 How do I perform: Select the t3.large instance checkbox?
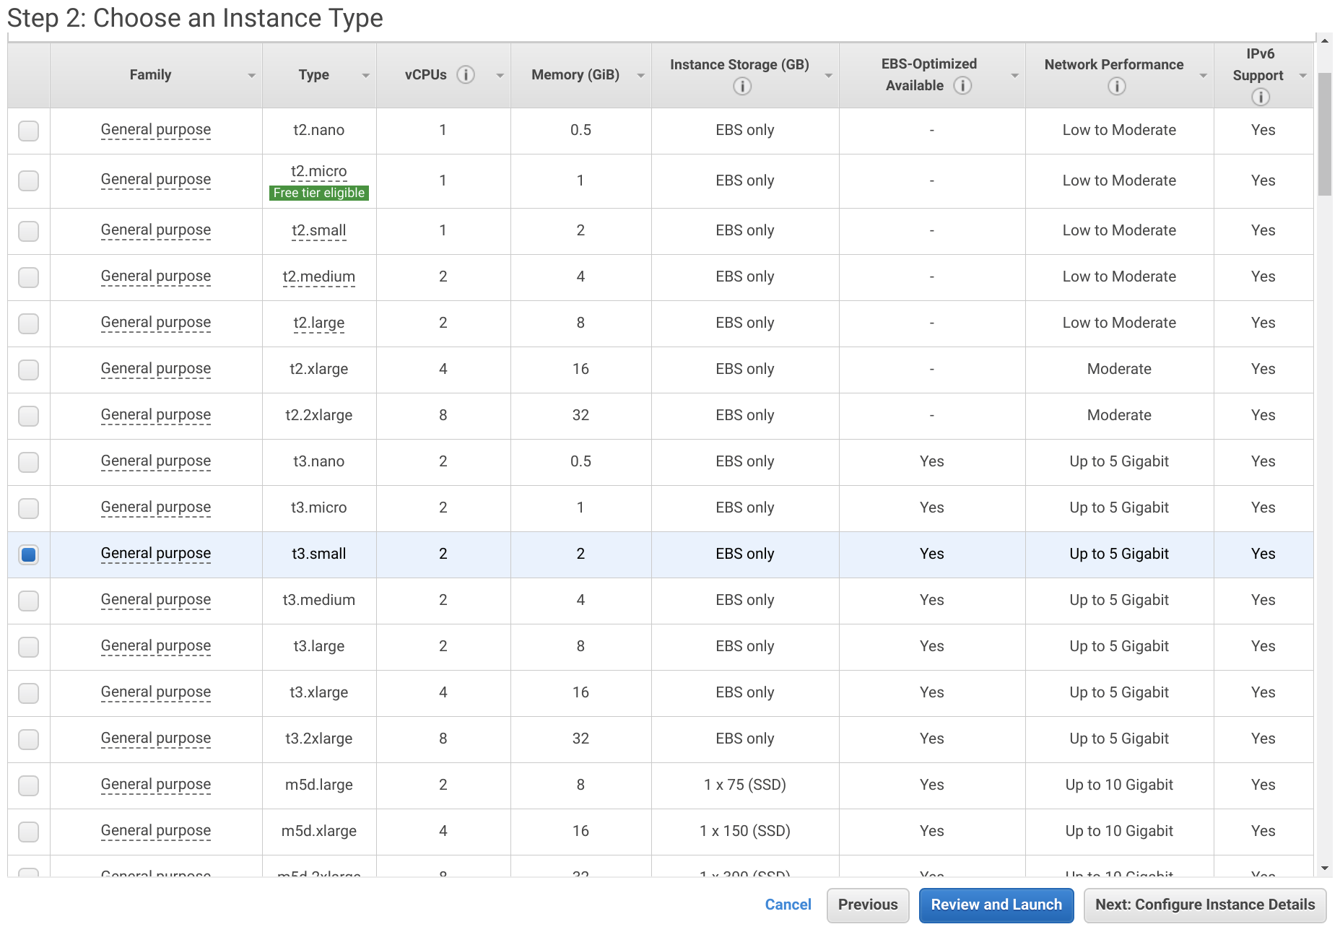pos(29,647)
